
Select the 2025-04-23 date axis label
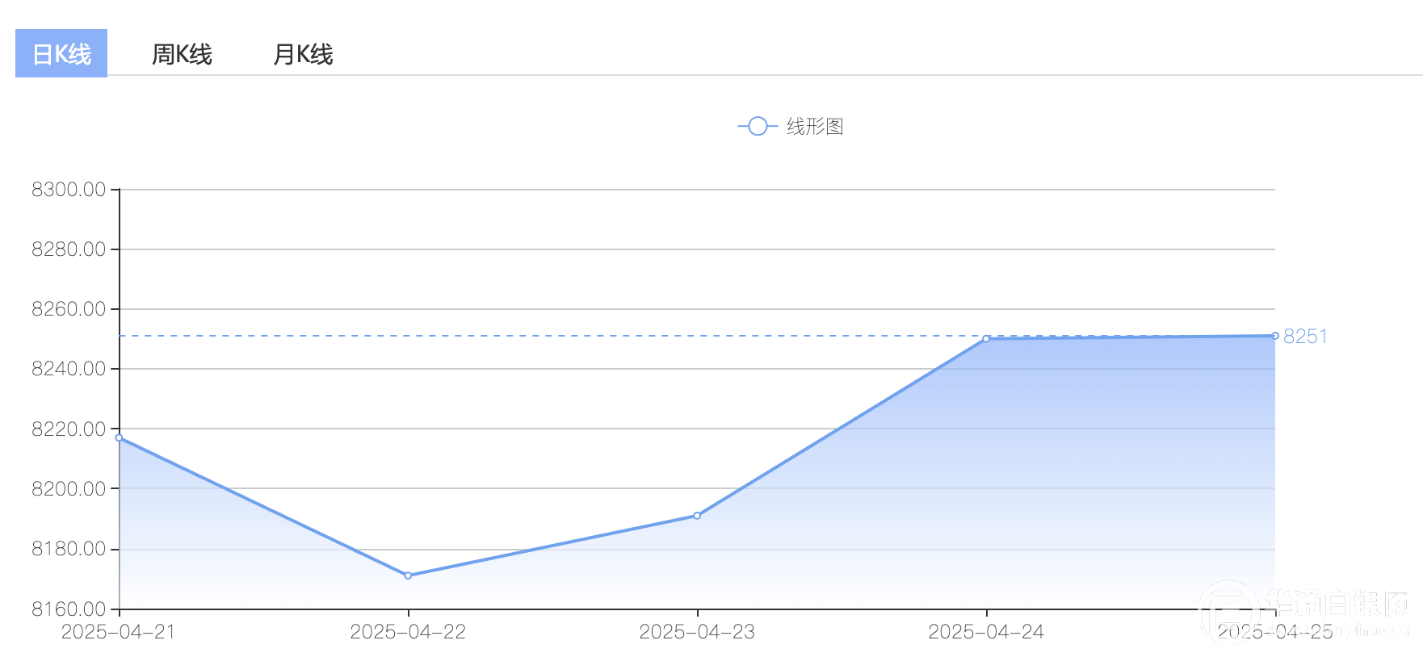point(697,632)
